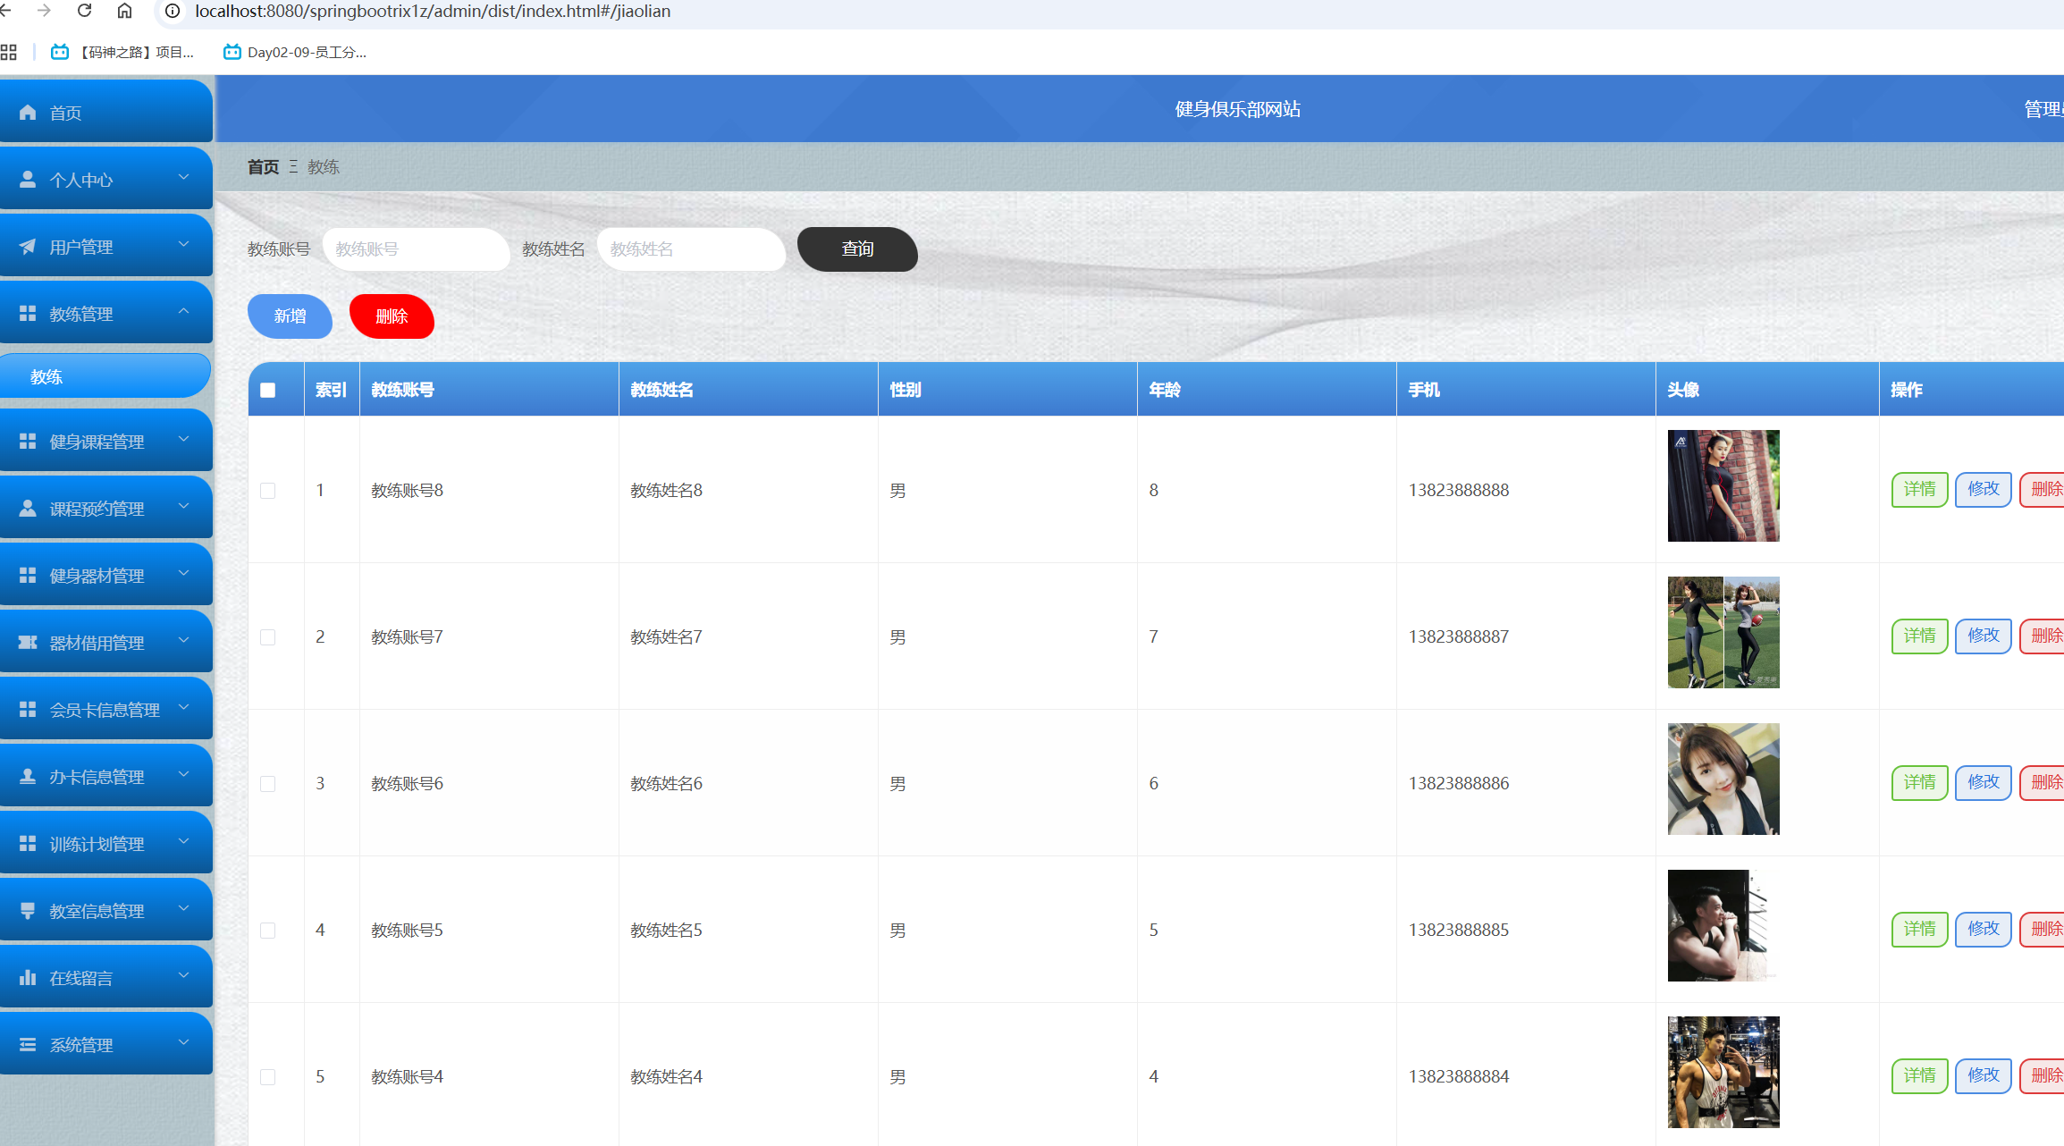Viewport: 2064px width, 1146px height.
Task: Expand the 用户管理 menu chevron
Action: point(184,244)
